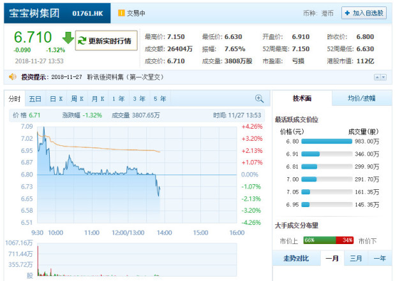Choose the 一年 comparison period

coord(380,258)
